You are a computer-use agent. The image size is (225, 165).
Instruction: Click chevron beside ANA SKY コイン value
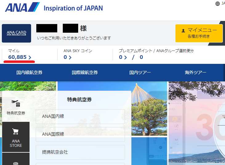[70, 57]
